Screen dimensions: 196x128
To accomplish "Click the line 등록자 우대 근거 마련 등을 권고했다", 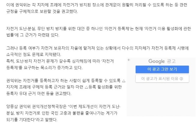I will [x=39, y=93].
